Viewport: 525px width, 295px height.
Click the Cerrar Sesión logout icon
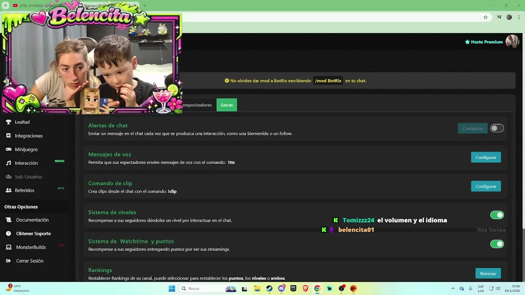point(8,261)
